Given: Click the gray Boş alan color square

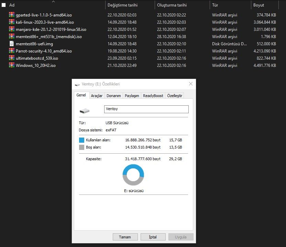Looking at the screenshot, I should [x=81, y=147].
